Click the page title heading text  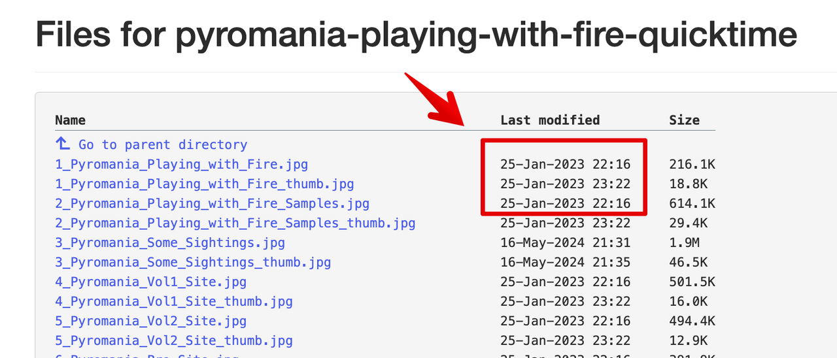click(416, 35)
